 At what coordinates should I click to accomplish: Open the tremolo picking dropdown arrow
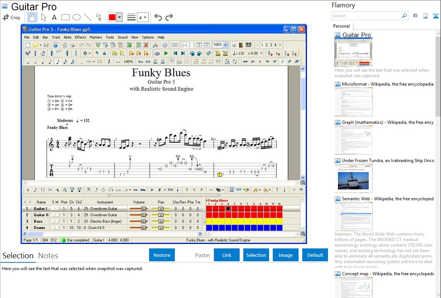tap(165, 190)
